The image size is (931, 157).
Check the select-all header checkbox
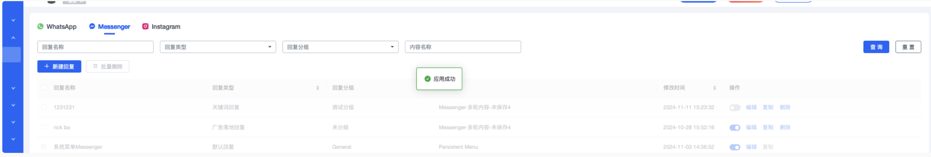[44, 87]
